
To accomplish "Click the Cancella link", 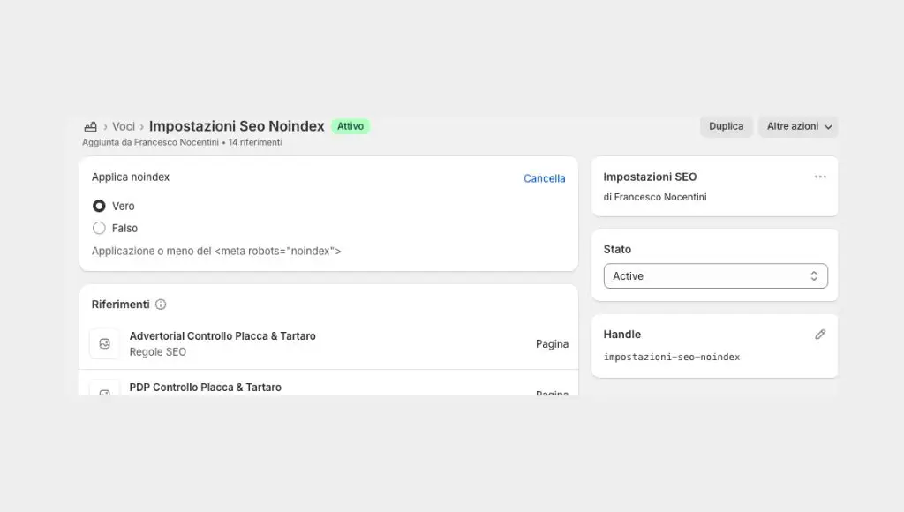I will 544,177.
